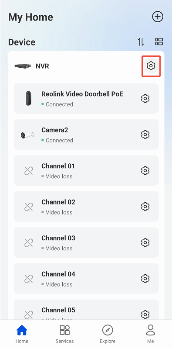Open the Camera2 device card

[x=86, y=135]
